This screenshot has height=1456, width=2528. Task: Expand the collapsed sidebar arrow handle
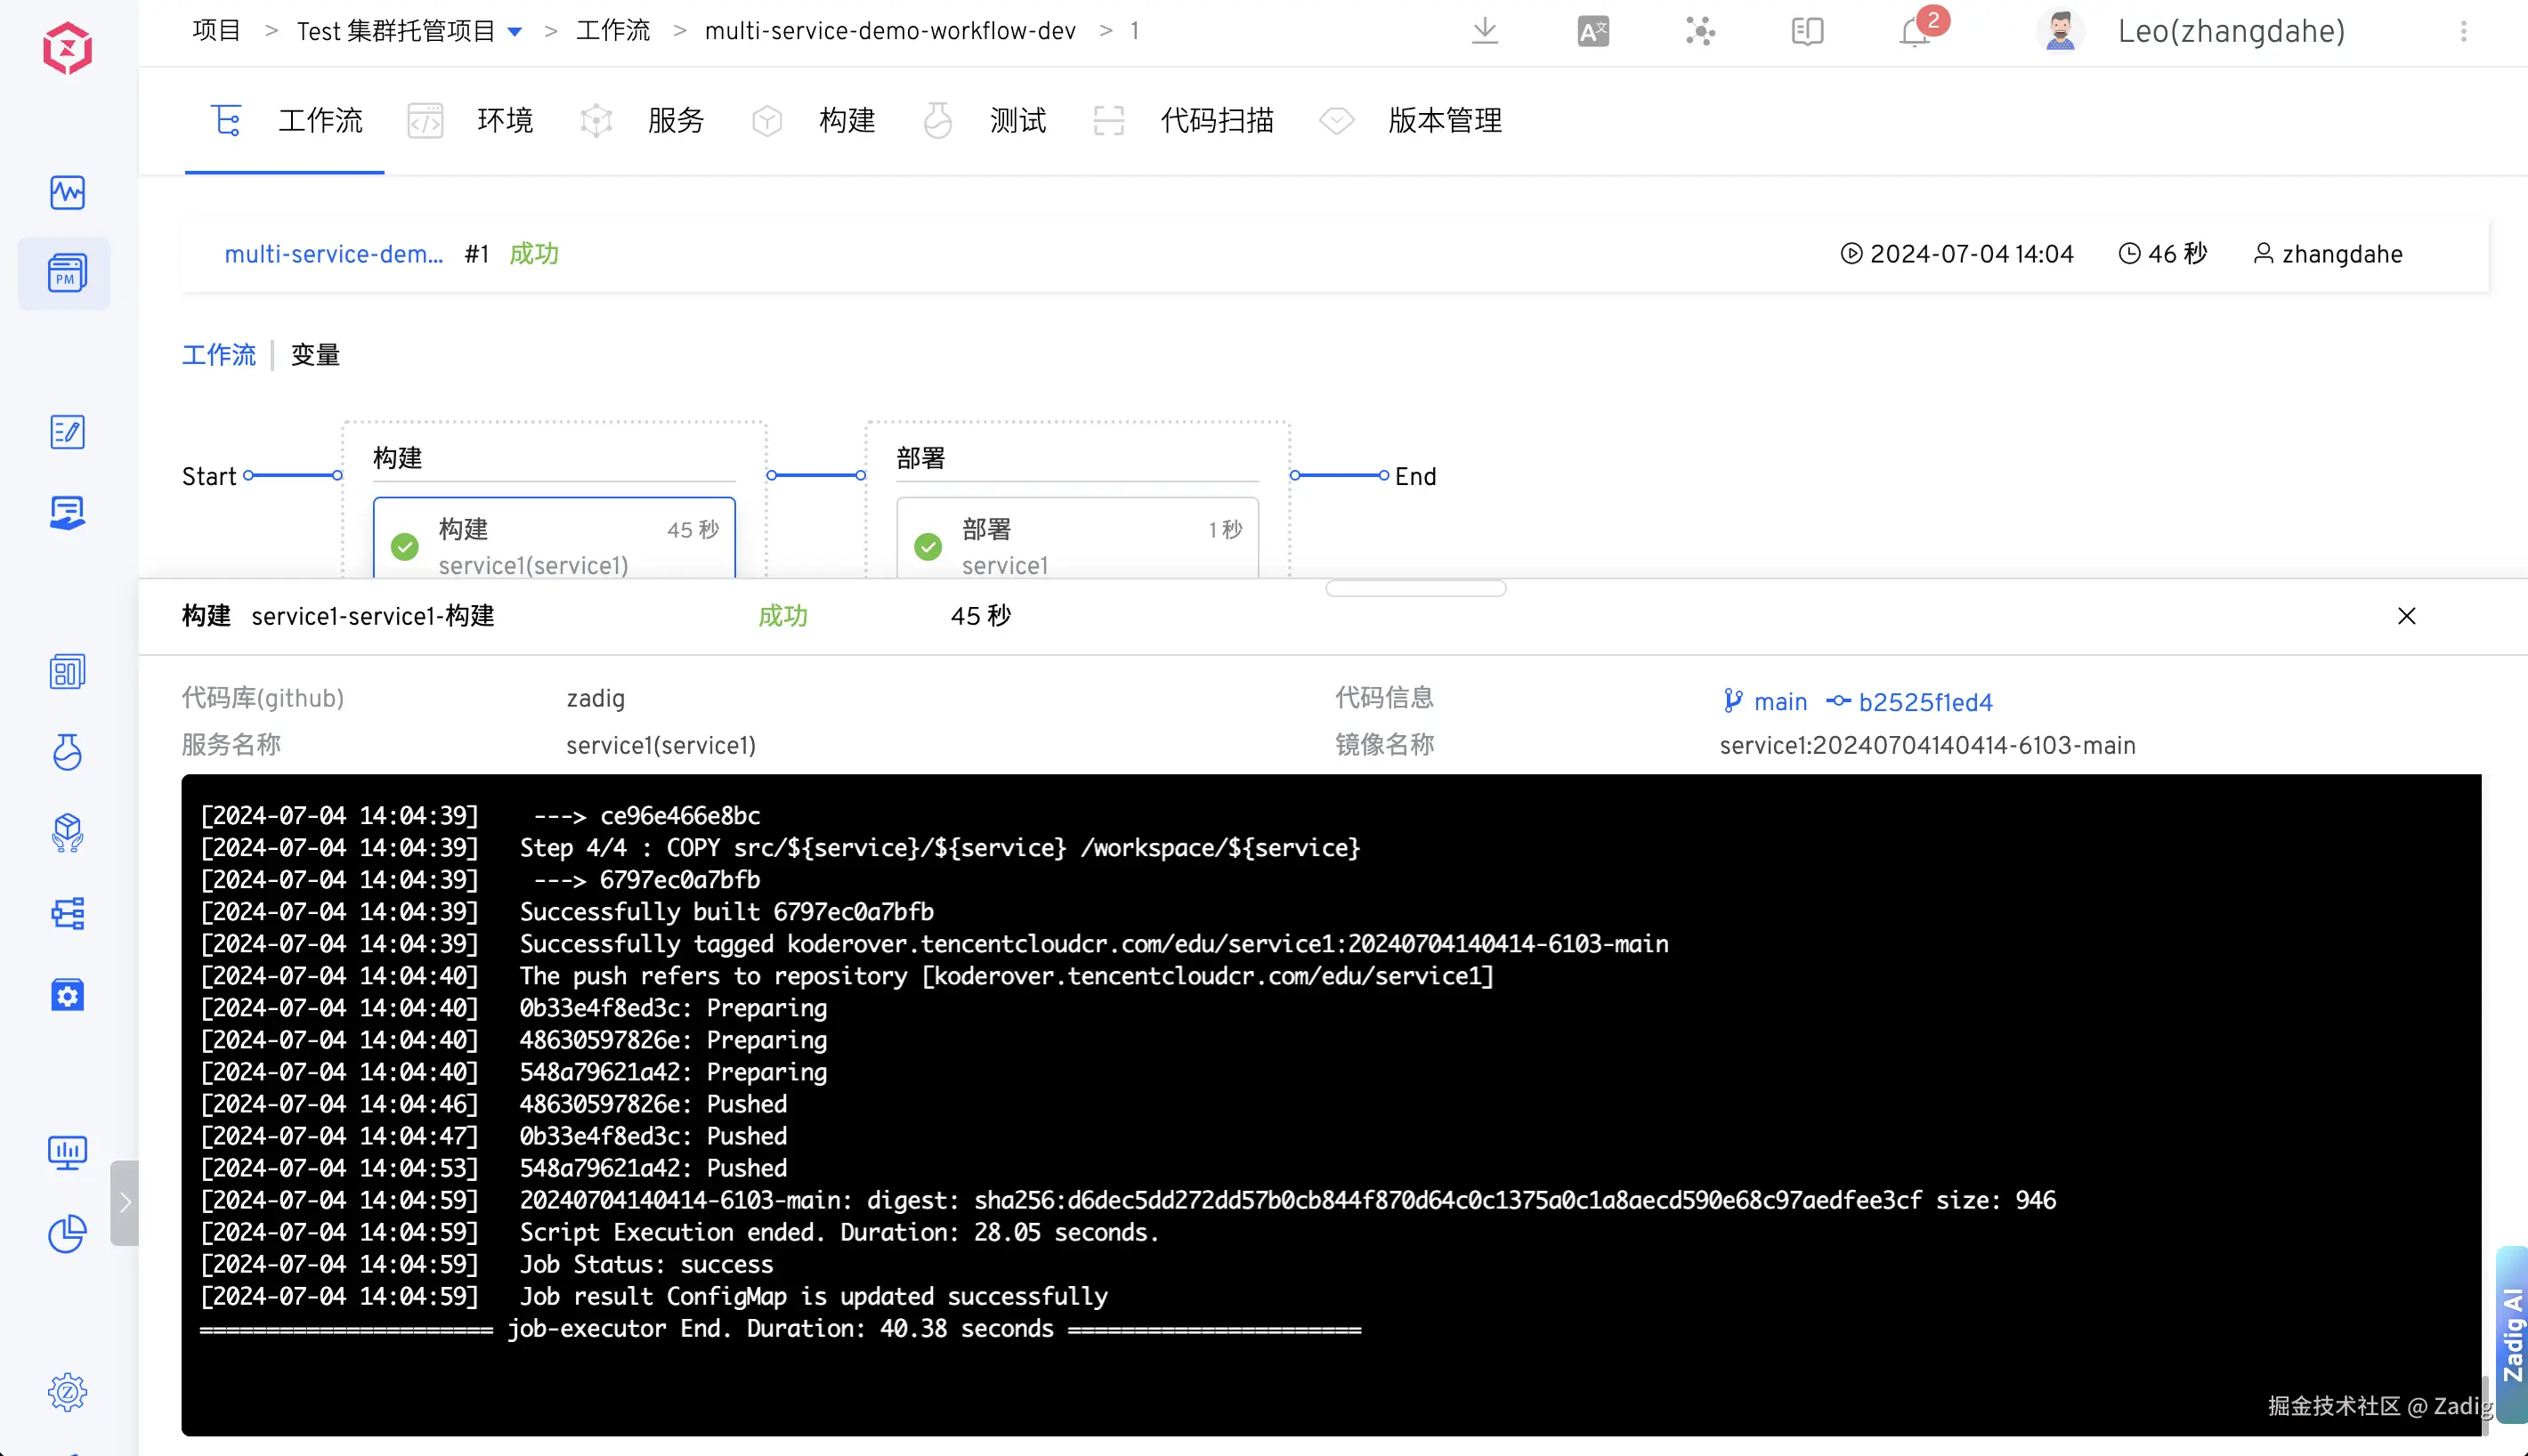(124, 1202)
